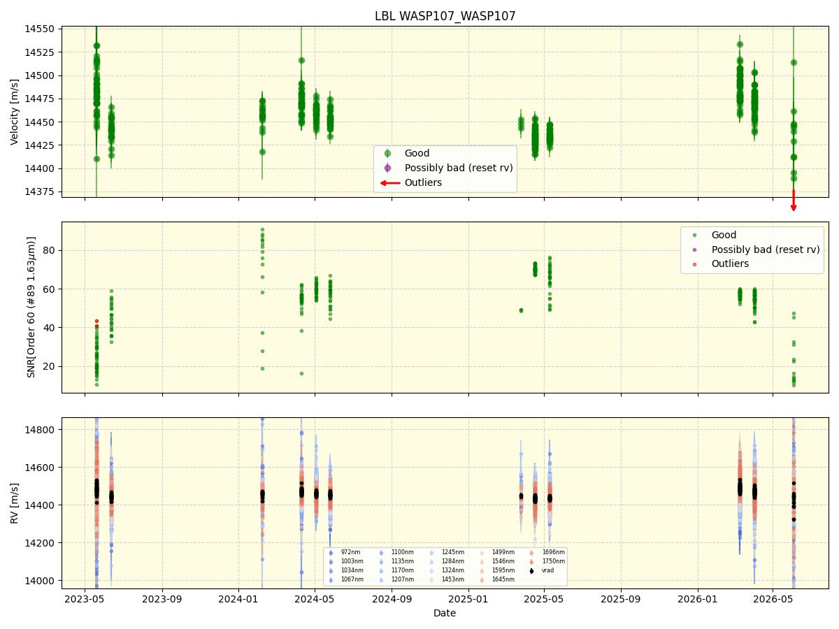Click 'Good' text in the Velocity legend
The height and width of the screenshot is (629, 839).
click(417, 154)
